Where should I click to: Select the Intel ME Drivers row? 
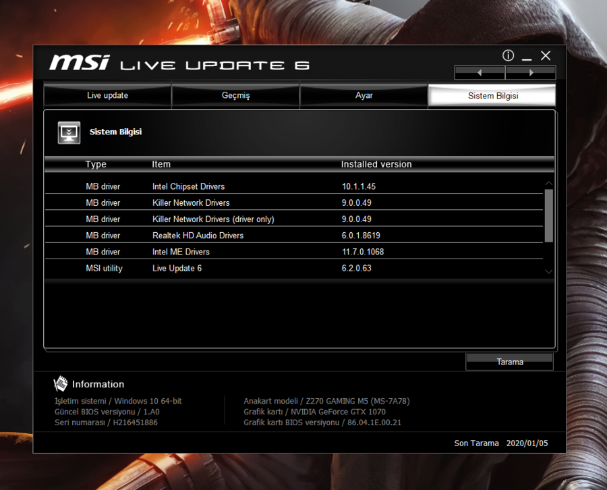(x=294, y=251)
